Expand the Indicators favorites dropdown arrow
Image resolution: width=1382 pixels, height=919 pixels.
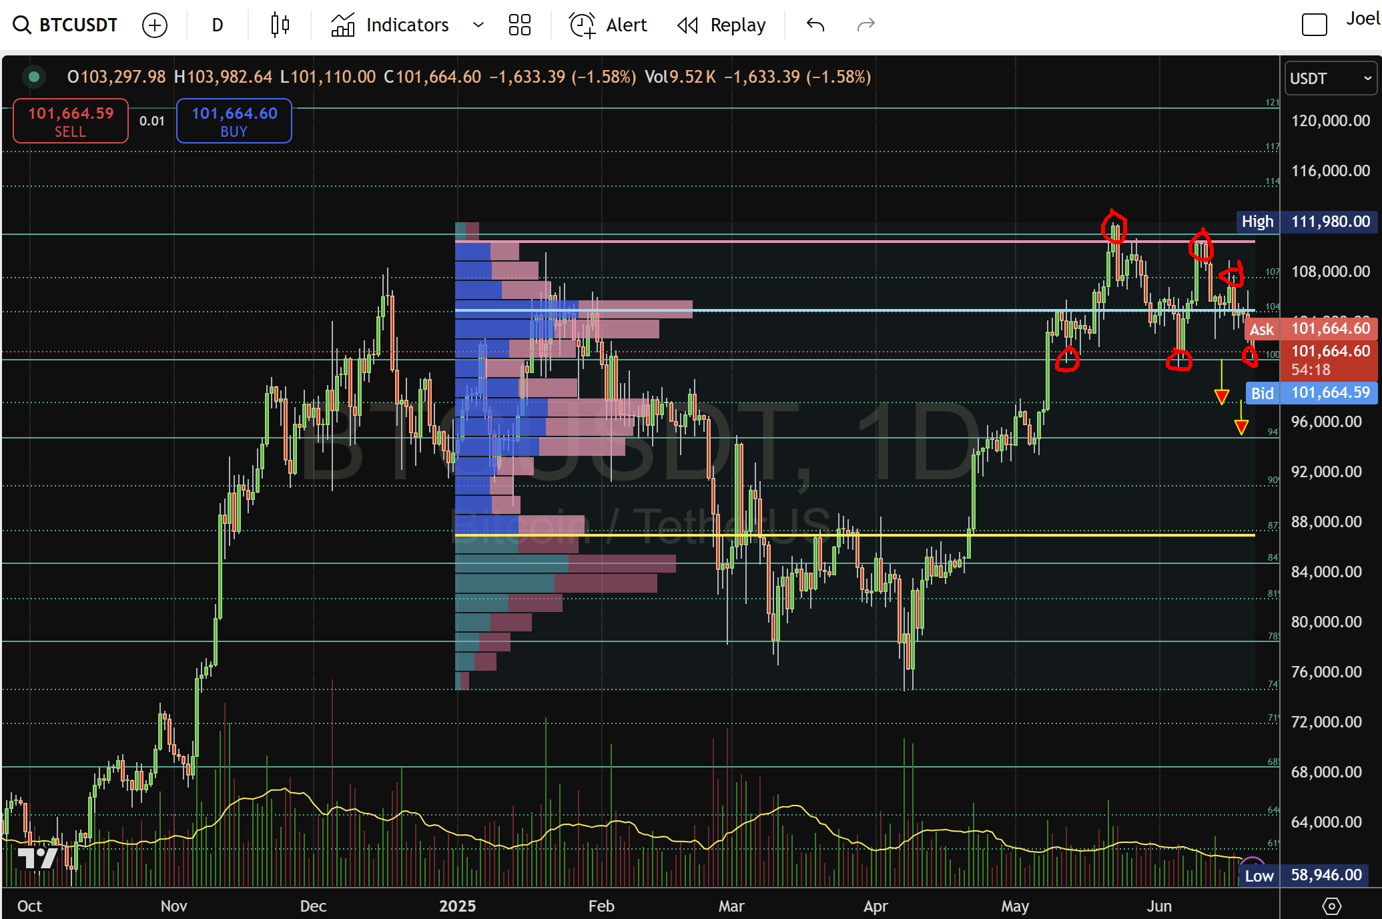tap(478, 25)
